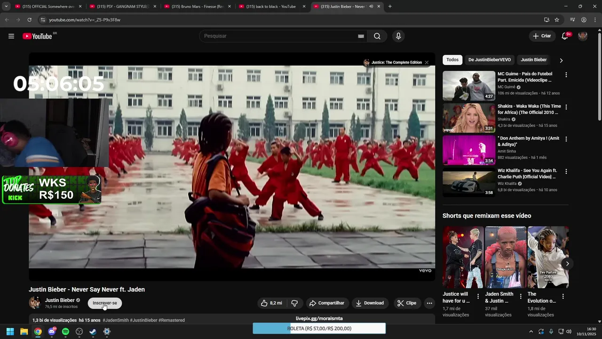This screenshot has height=339, width=602.
Task: Open Wiz Khalifa See You Again thumbnail
Action: pos(469,182)
